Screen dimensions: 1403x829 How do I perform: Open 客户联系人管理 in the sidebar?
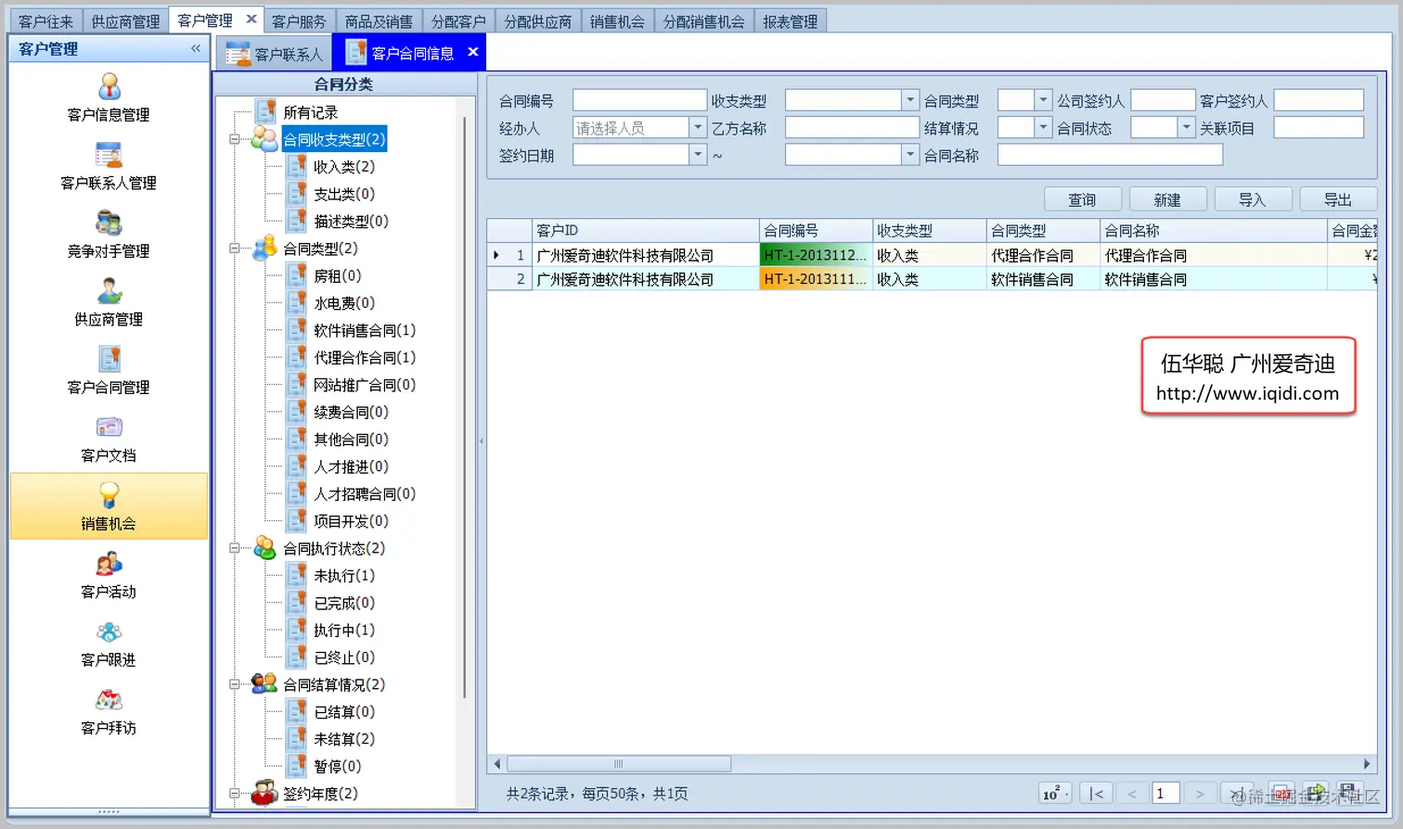coord(109,167)
